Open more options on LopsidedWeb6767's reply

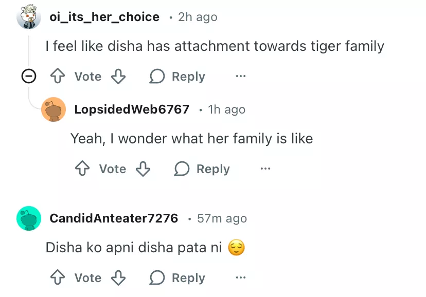tap(265, 169)
